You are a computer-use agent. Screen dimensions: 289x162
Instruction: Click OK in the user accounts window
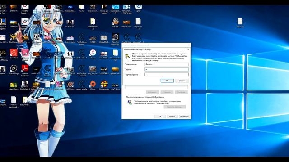click(x=160, y=117)
